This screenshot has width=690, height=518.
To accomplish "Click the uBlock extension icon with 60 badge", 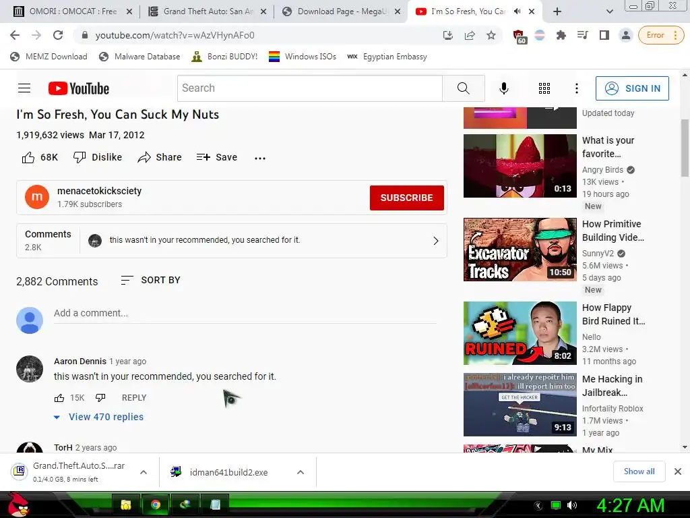I will (x=520, y=36).
